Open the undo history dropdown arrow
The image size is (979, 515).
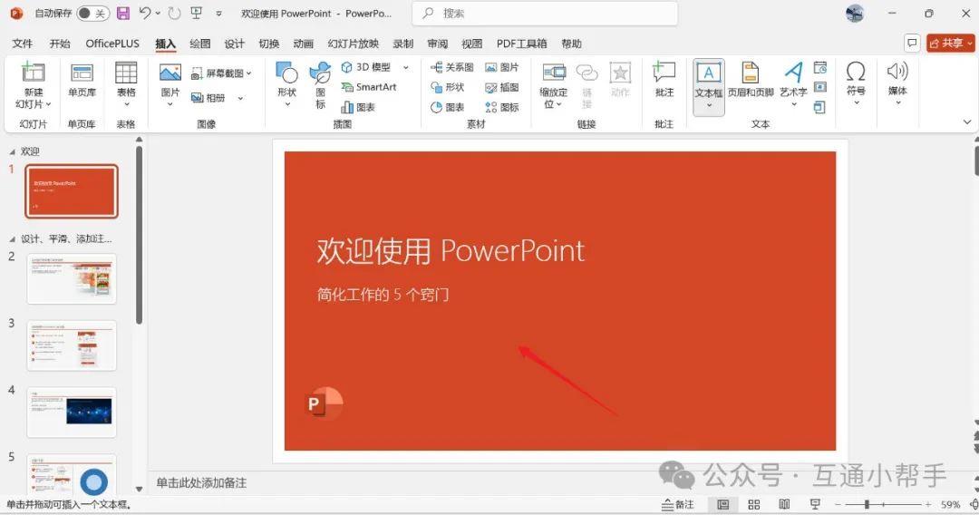coord(158,13)
